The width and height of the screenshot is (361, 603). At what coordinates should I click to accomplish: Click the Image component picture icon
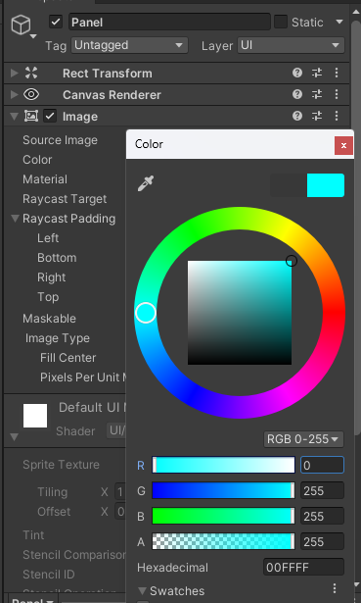31,116
